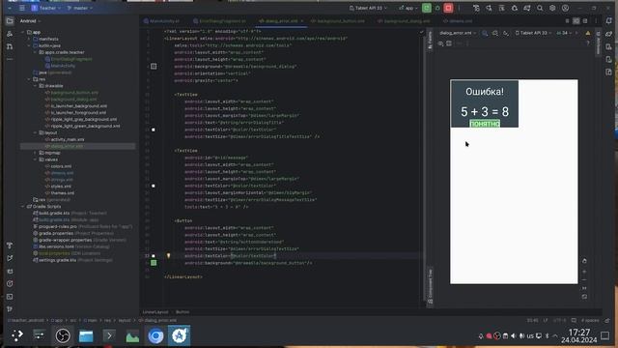Switch to the ErrorDialogFragment.kt tab
Screen dimensions: 618x348
219,21
